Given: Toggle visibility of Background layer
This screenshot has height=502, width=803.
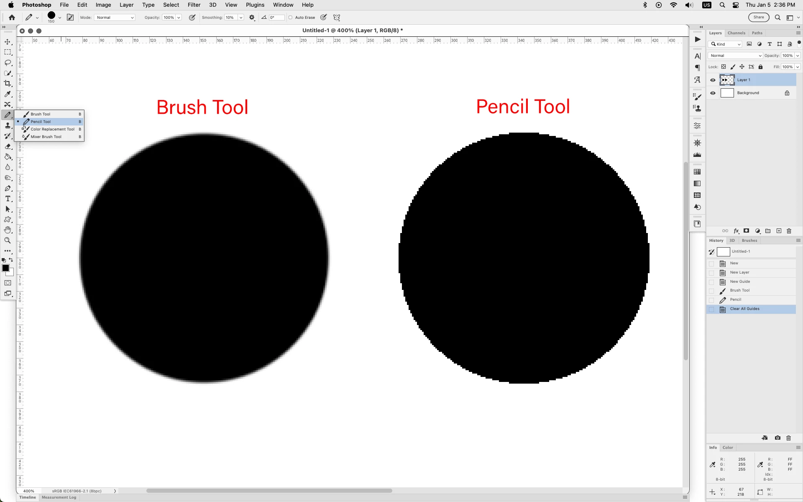Looking at the screenshot, I should [713, 93].
